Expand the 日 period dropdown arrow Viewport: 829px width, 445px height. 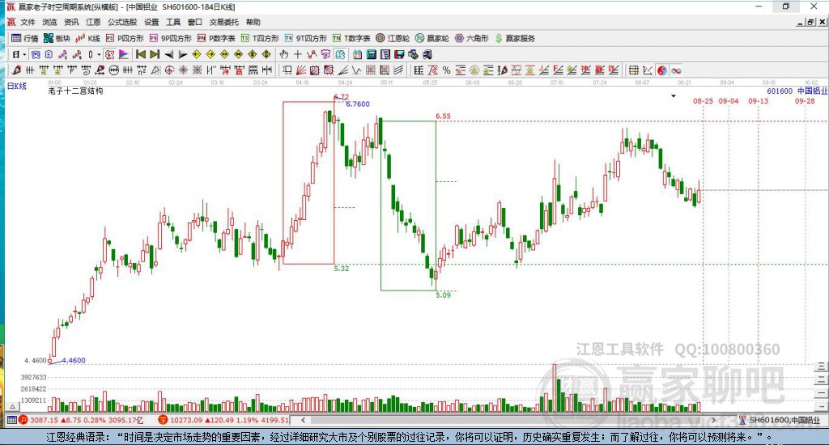pos(24,54)
